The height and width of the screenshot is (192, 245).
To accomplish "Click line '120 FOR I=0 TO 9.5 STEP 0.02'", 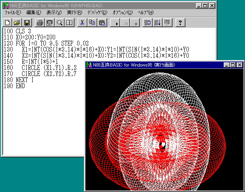I will coord(46,43).
